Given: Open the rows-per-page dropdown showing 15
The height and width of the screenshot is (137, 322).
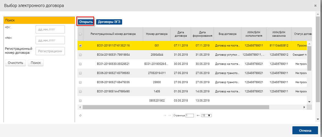Looking at the screenshot, I should click(207, 116).
